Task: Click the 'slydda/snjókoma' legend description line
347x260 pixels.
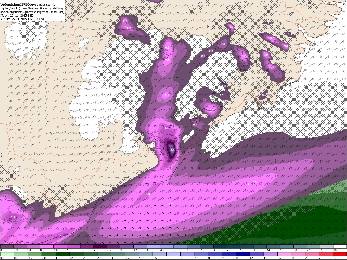Action: click(32, 12)
